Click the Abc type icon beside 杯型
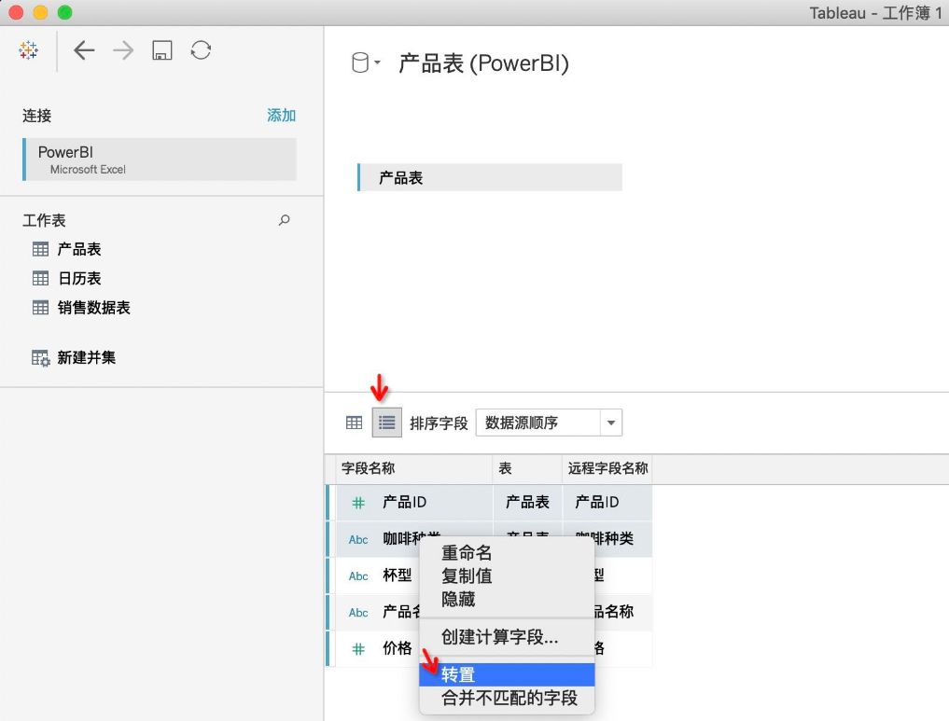Image resolution: width=949 pixels, height=721 pixels. (358, 575)
